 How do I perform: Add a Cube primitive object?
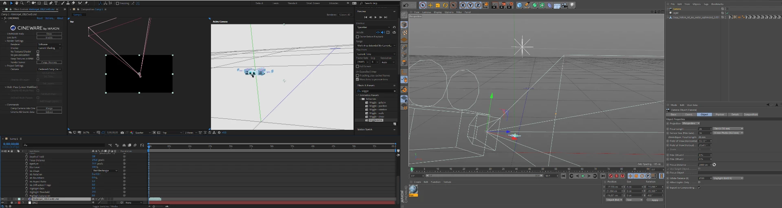click(x=519, y=5)
